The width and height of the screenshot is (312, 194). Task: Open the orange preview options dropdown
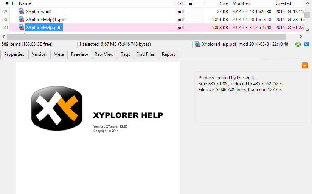[x=305, y=66]
